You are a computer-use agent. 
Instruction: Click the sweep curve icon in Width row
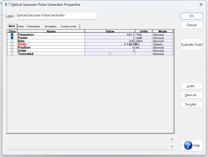point(131,44)
